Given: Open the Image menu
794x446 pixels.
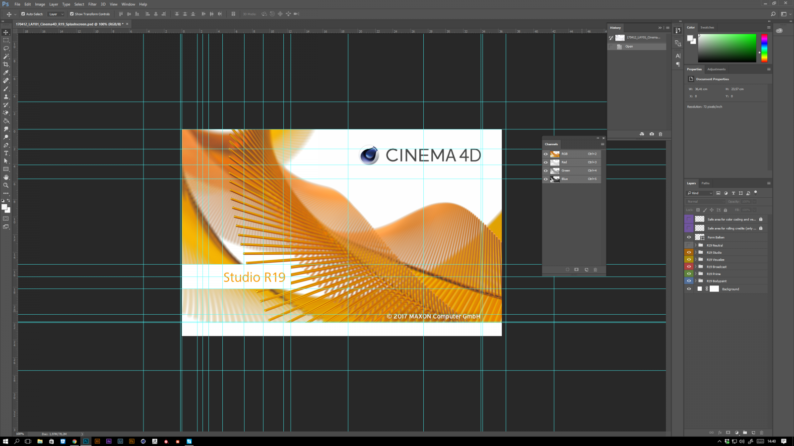Looking at the screenshot, I should (40, 4).
